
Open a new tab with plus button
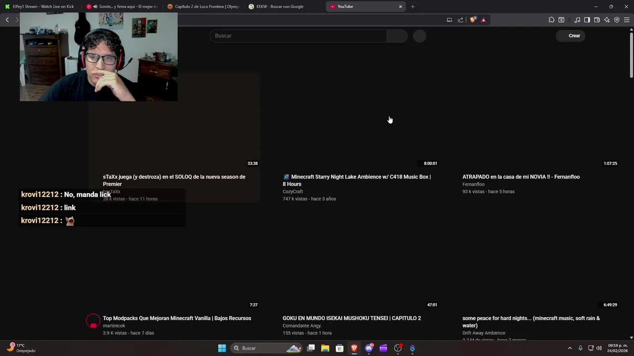tap(413, 6)
